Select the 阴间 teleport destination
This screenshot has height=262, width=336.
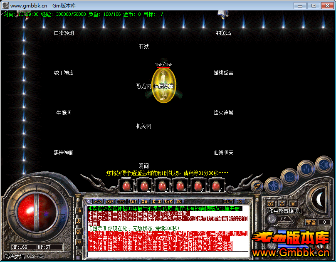pyautogui.click(x=143, y=166)
